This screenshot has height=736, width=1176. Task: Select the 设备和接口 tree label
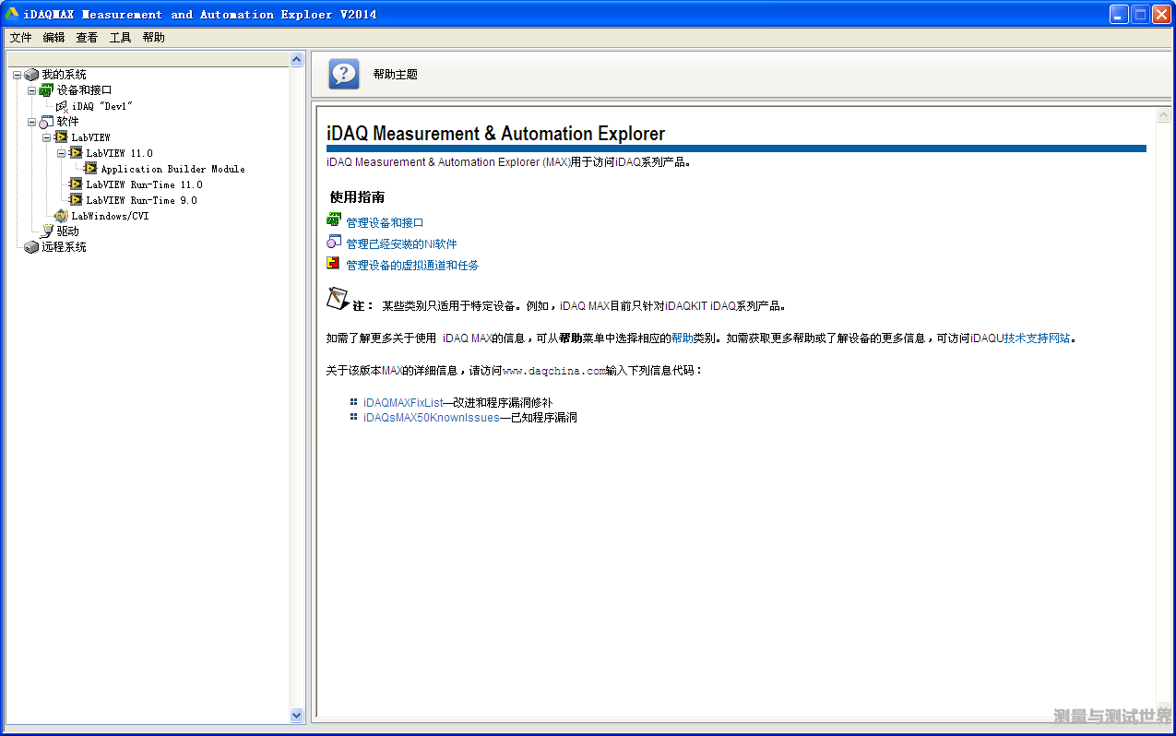(x=84, y=90)
